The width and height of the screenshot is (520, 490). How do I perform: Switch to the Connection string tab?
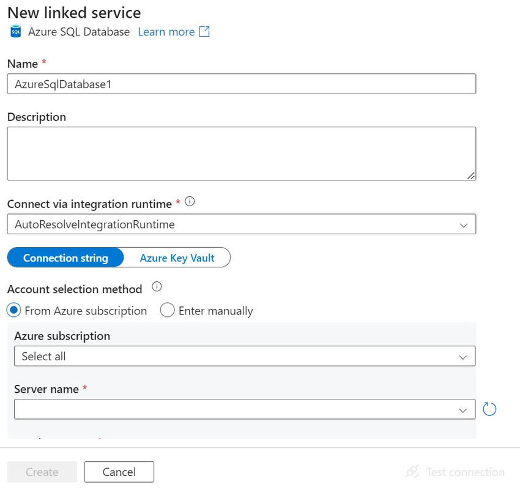point(65,258)
